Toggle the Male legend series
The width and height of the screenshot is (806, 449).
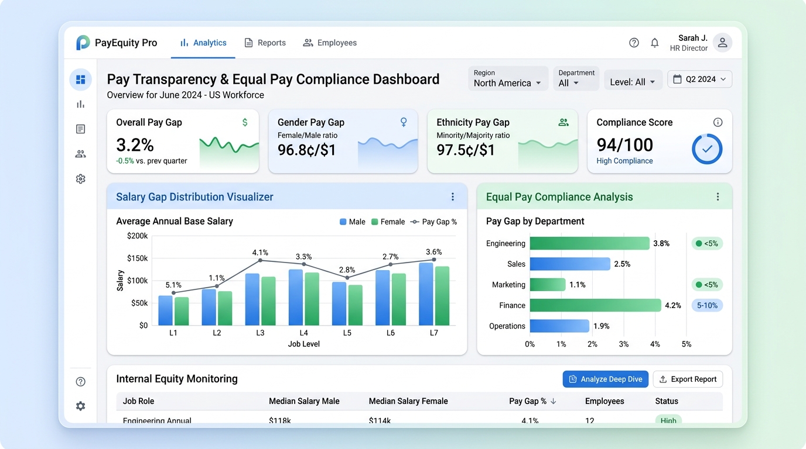(x=353, y=222)
